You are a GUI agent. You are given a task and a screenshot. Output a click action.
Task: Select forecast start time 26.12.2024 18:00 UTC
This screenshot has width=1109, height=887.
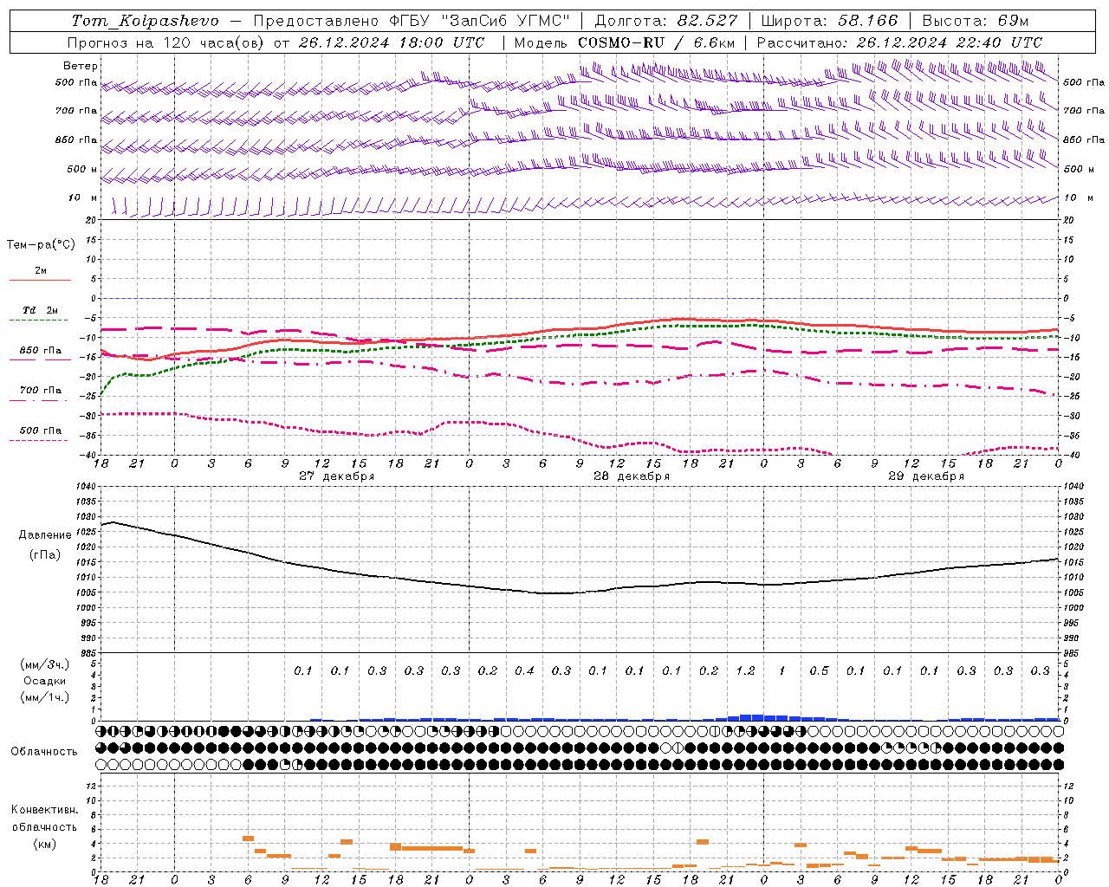[392, 42]
